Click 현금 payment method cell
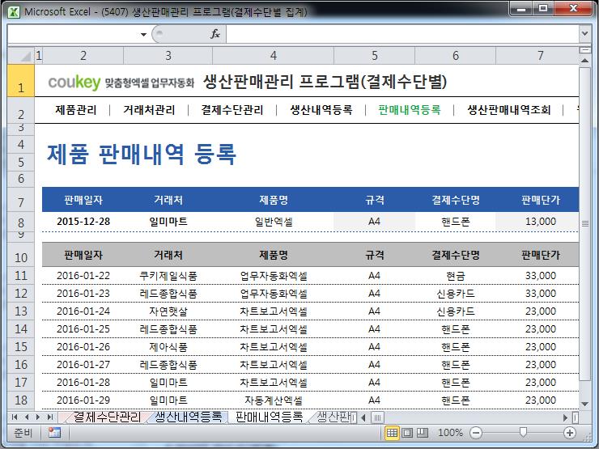Screen dimensions: 599x449 click(456, 276)
